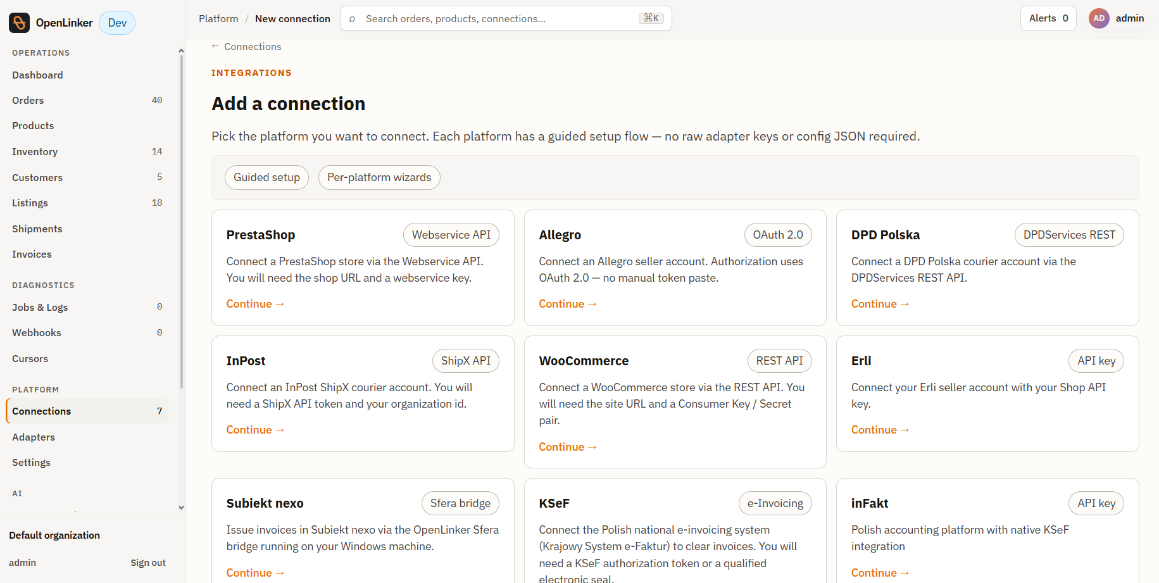Image resolution: width=1159 pixels, height=583 pixels.
Task: Click the Webservice API badge
Action: [451, 235]
